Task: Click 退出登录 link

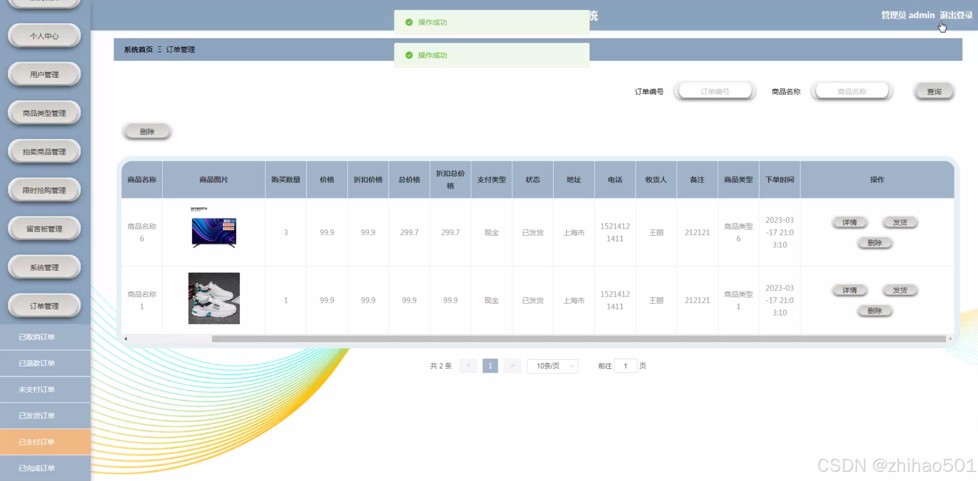Action: (x=956, y=15)
